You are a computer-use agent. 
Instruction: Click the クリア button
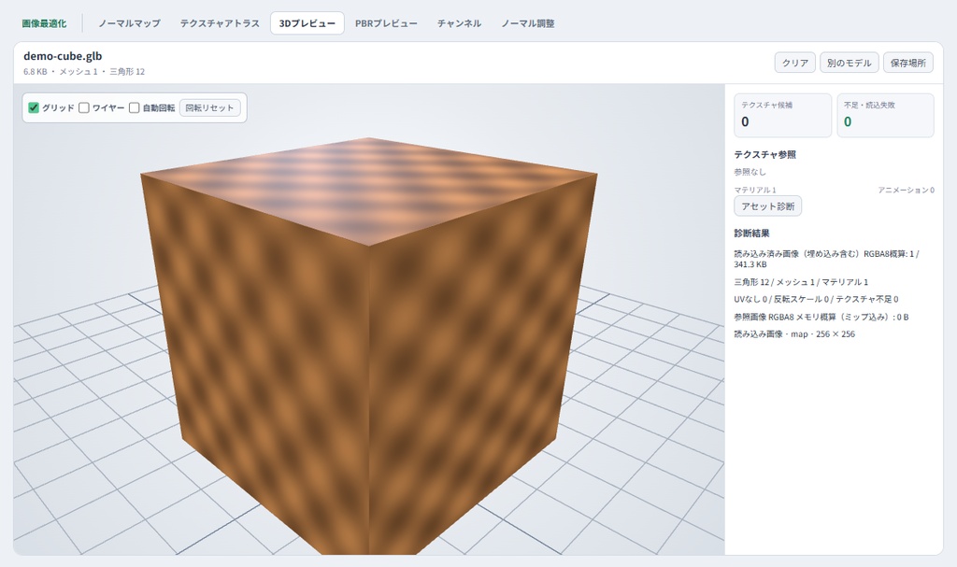click(x=794, y=63)
